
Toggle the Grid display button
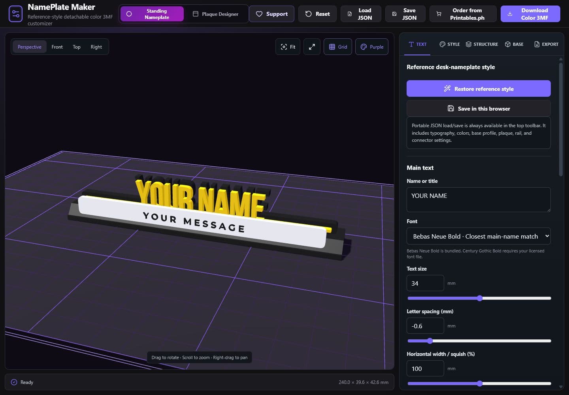(338, 47)
